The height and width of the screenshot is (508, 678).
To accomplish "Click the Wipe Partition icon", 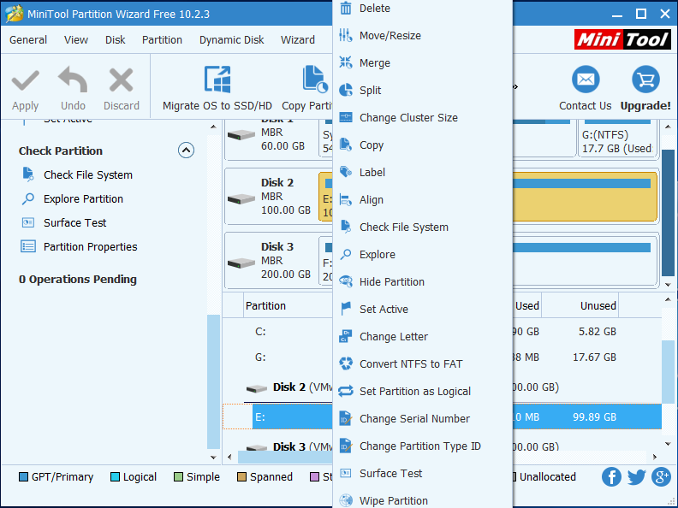I will click(x=346, y=500).
